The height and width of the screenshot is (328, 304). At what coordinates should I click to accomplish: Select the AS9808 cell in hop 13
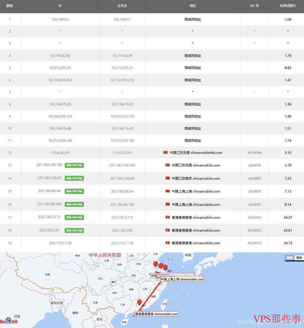(x=254, y=165)
